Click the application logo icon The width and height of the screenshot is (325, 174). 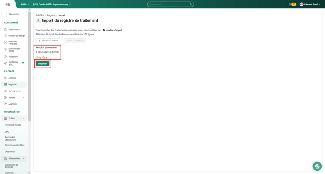pyautogui.click(x=8, y=4)
